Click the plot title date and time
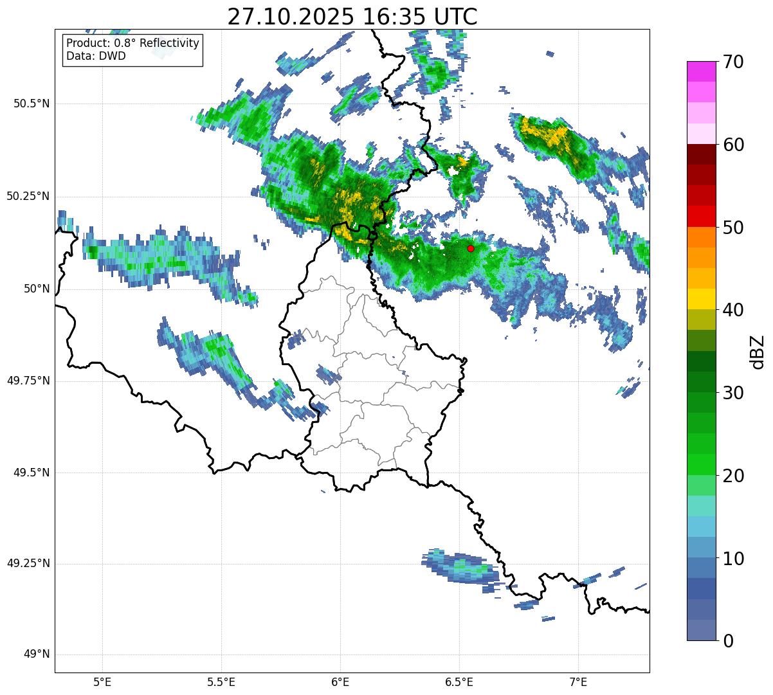Image resolution: width=773 pixels, height=695 pixels. [352, 16]
